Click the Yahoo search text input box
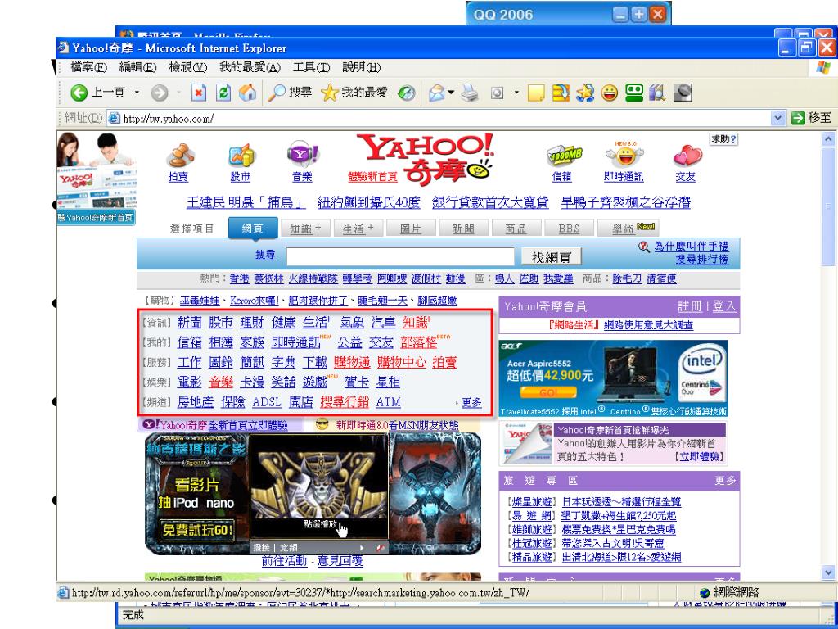 tap(400, 256)
